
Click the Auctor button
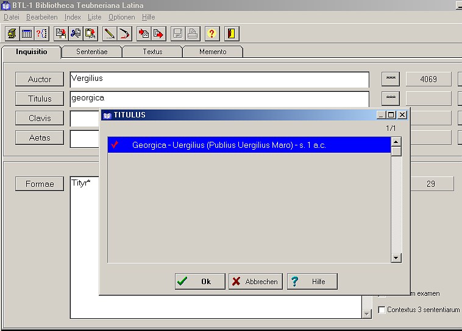tap(40, 79)
